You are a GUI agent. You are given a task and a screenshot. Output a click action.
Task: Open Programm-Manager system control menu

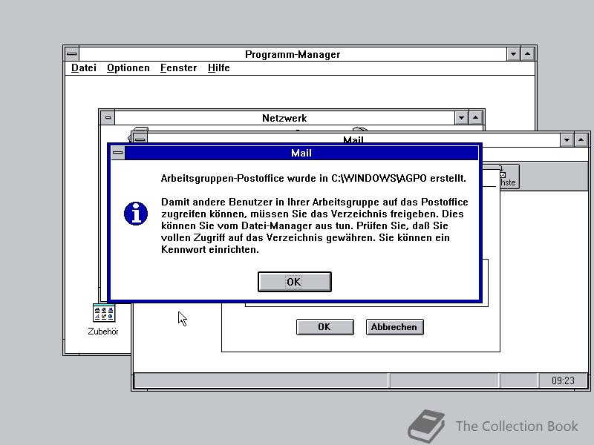(71, 54)
